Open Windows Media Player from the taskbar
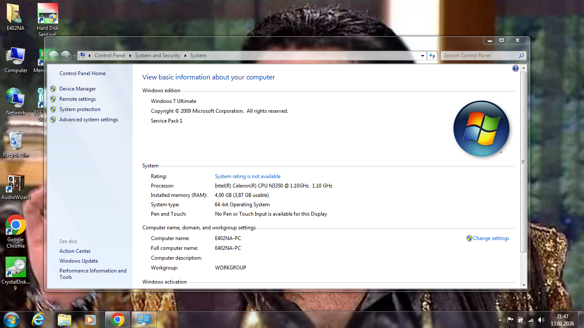The width and height of the screenshot is (584, 328). tap(90, 319)
